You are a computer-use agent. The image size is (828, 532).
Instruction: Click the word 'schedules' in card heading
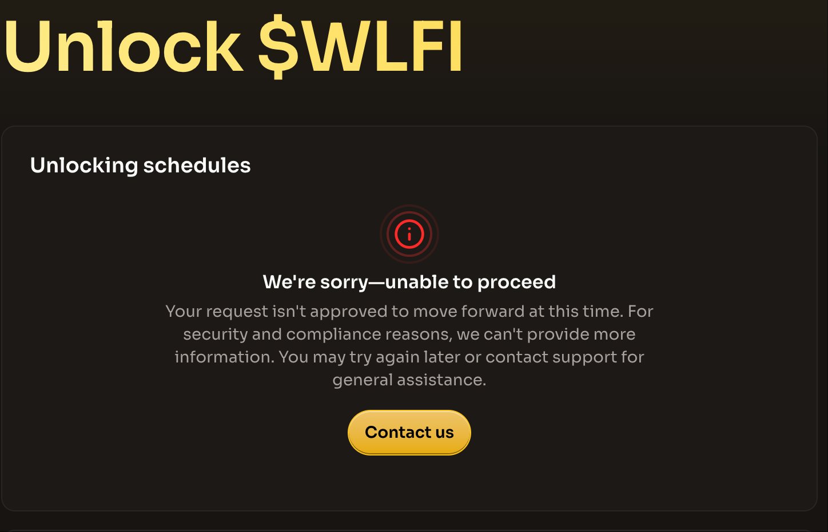click(x=197, y=166)
